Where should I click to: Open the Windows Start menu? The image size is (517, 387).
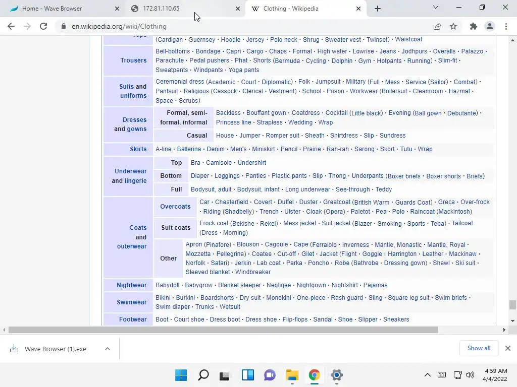tap(181, 375)
